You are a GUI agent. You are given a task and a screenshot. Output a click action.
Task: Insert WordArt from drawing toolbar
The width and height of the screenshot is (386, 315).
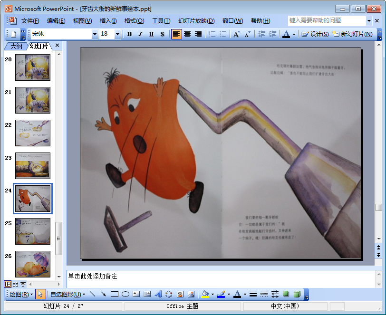pos(158,294)
